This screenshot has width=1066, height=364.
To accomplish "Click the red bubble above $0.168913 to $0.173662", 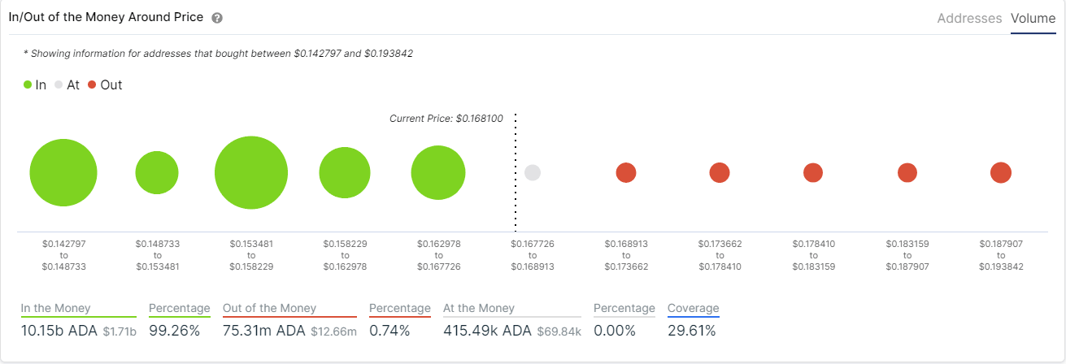I will tap(626, 172).
